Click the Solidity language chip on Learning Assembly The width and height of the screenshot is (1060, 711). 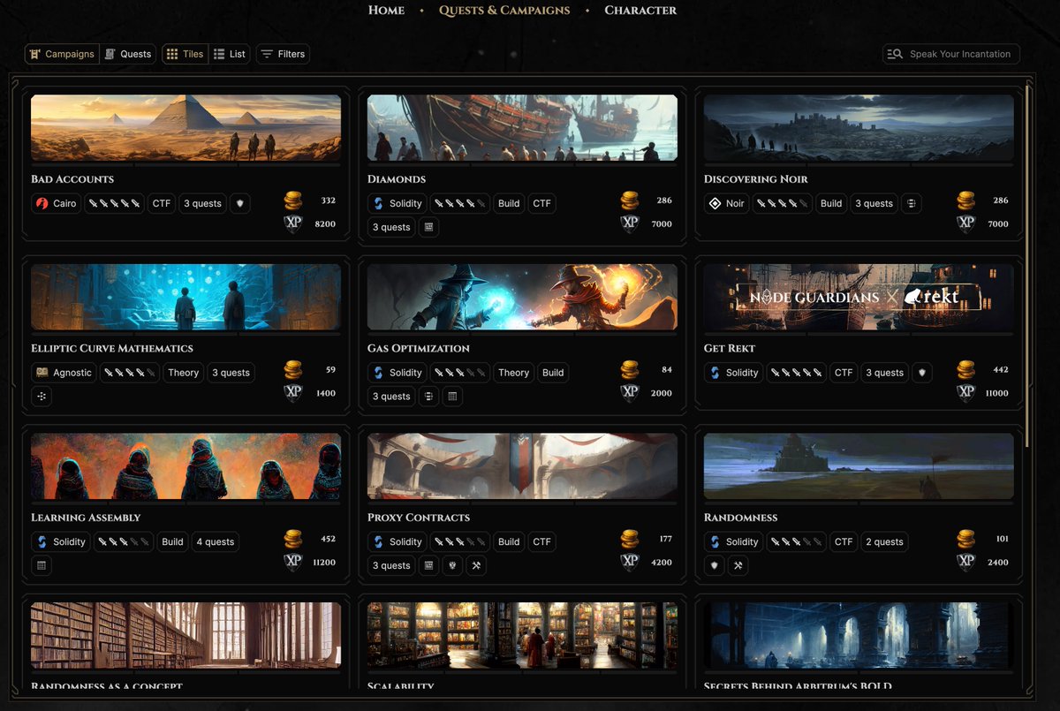[x=61, y=541]
